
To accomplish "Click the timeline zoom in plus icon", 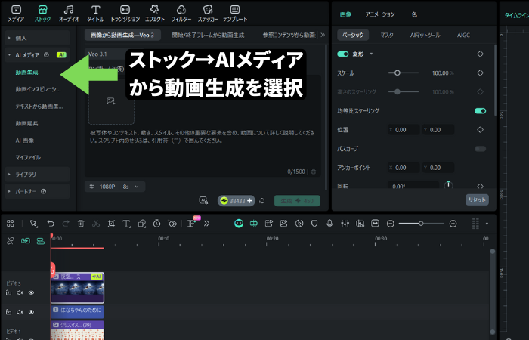I will (453, 224).
